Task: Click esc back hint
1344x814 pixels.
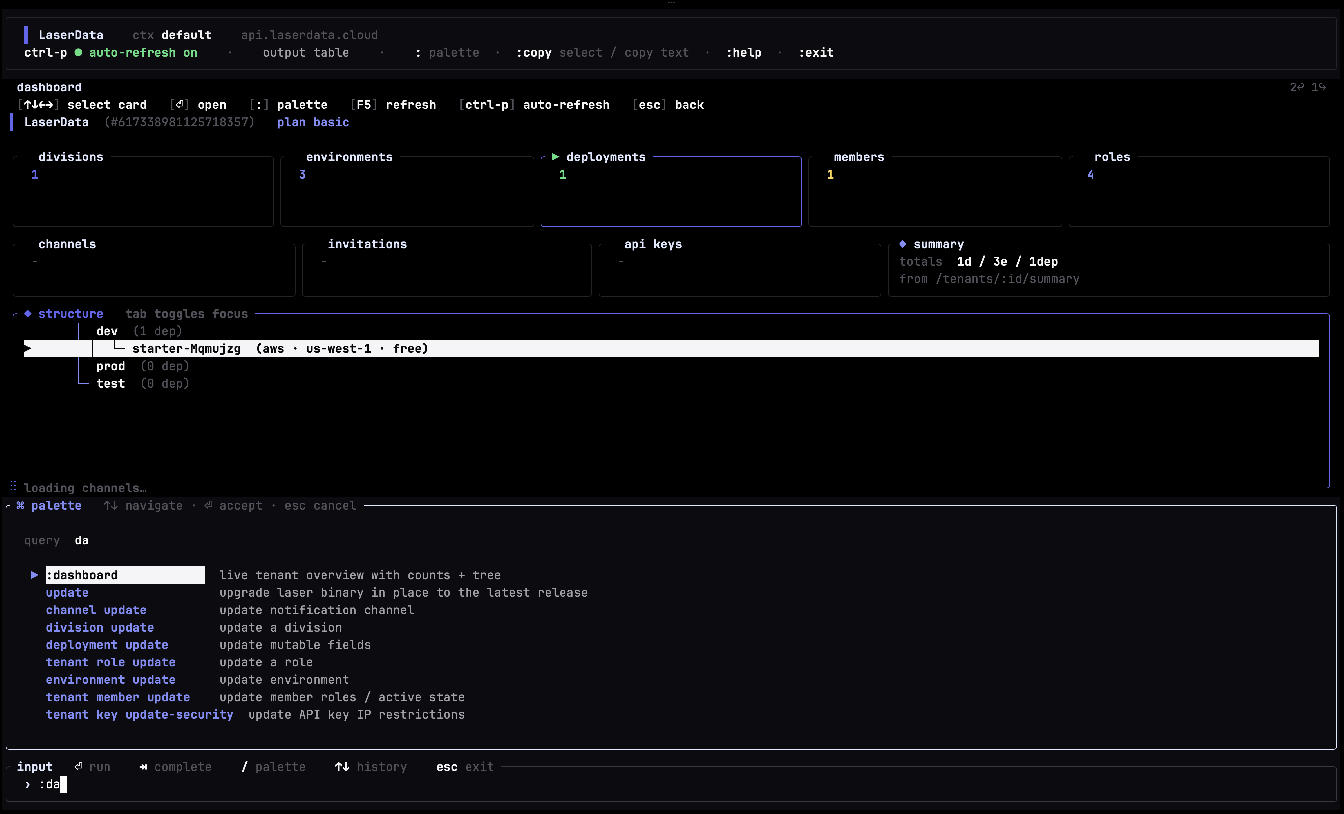Action: 668,104
